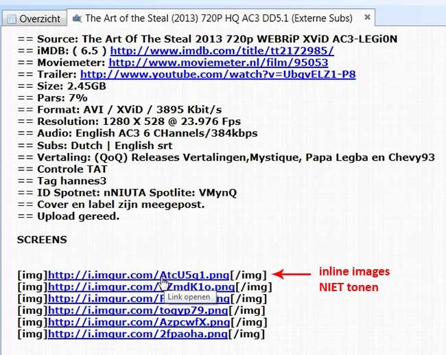The width and height of the screenshot is (446, 355).
Task: Open the imdb.com title link
Action: pyautogui.click(x=222, y=51)
